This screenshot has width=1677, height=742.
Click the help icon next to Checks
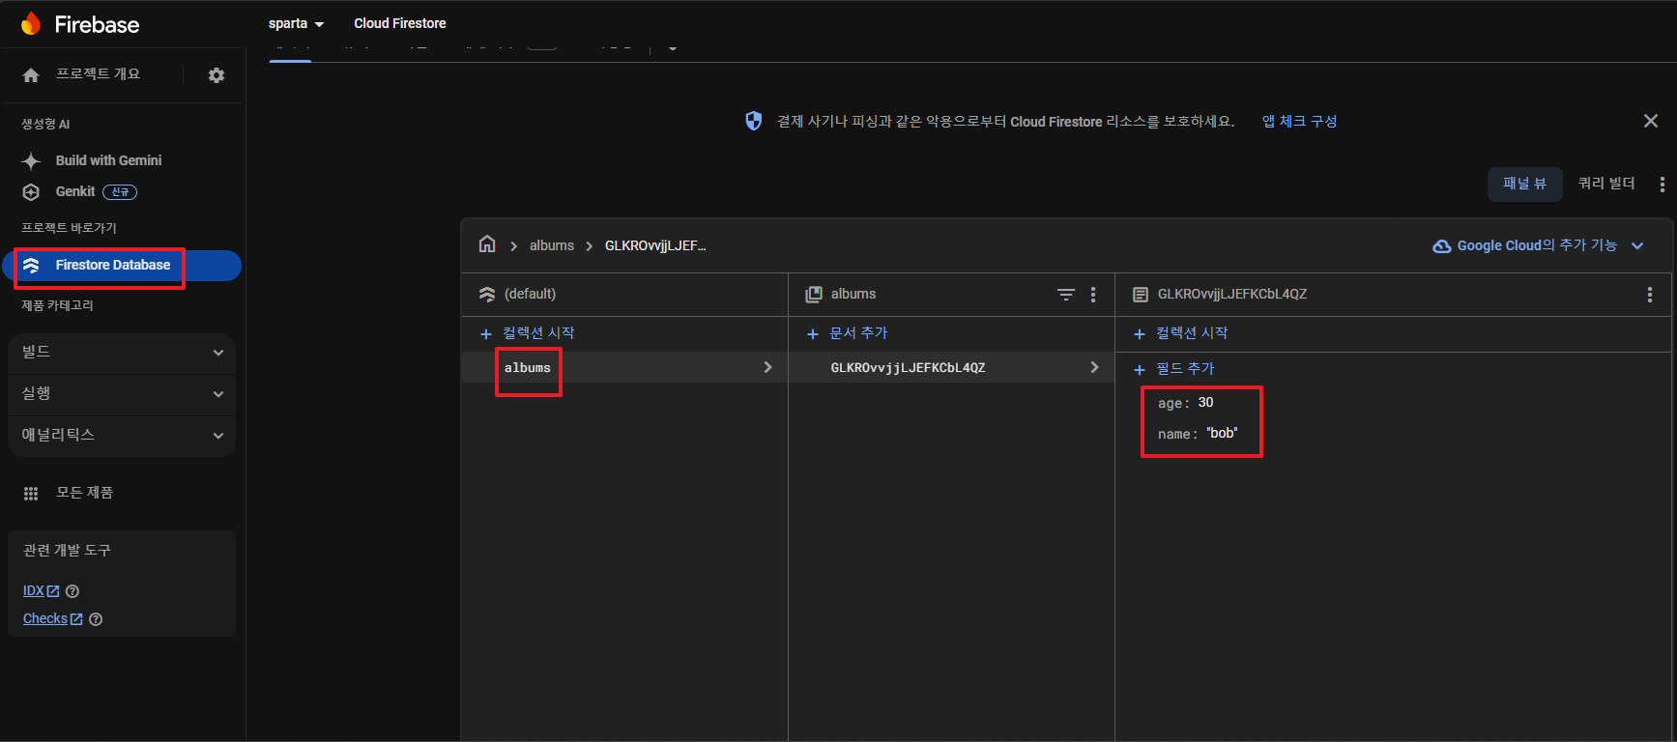coord(96,619)
